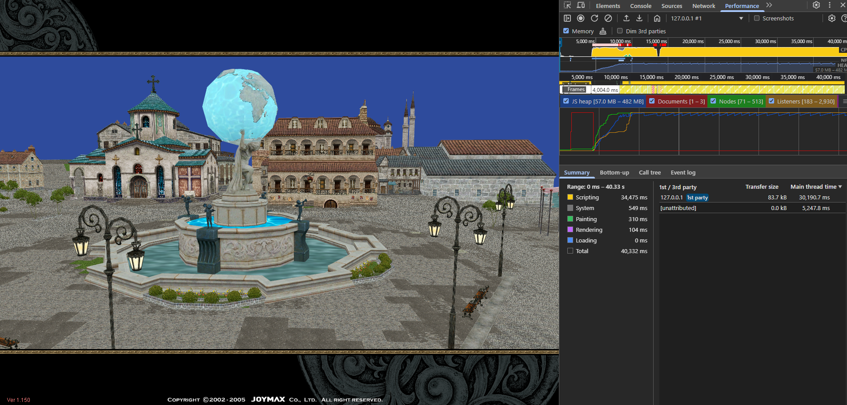This screenshot has height=405, width=847.
Task: Open the 127.0.0.1 #1 recording dropdown
Action: click(707, 18)
